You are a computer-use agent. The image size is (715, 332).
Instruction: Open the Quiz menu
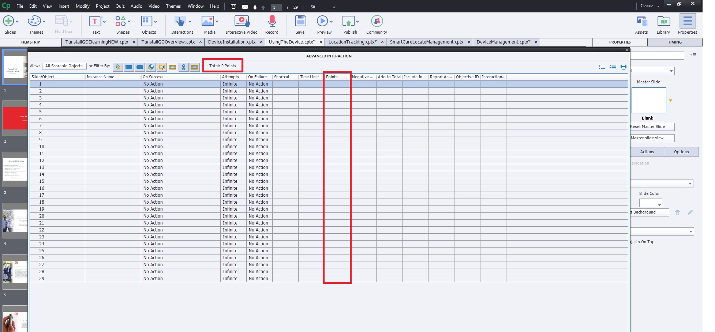click(x=120, y=6)
